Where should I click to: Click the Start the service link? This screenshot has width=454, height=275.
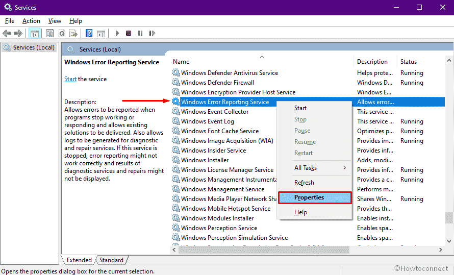click(x=70, y=79)
